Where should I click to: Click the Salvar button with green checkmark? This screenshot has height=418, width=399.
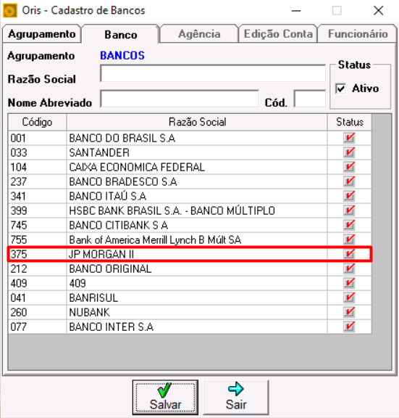[x=165, y=397]
